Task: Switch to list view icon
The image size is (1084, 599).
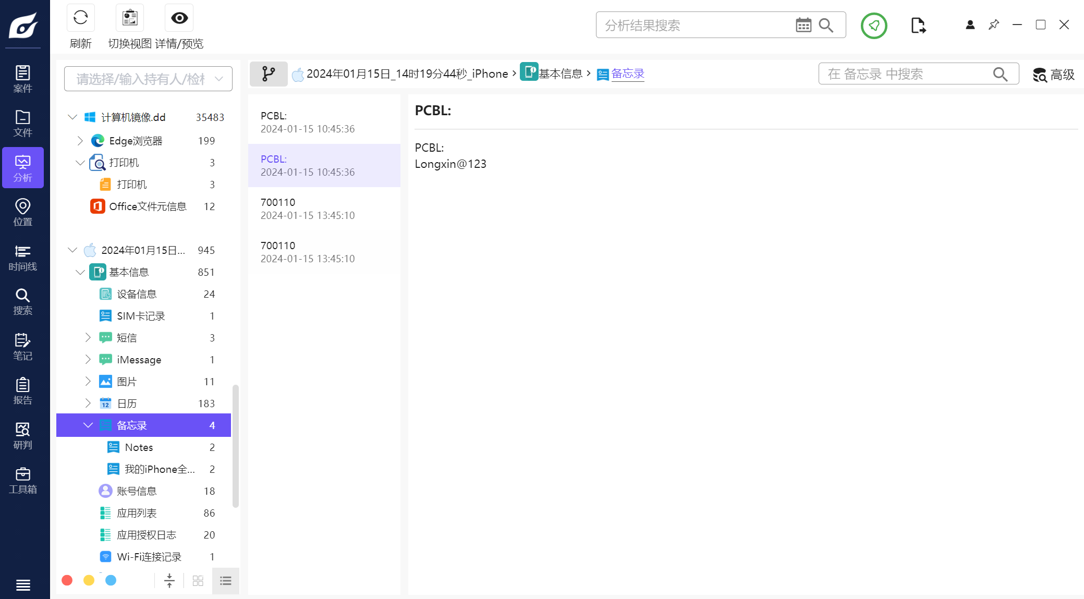Action: [225, 581]
